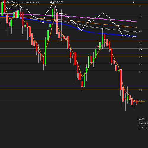Viewport: 148px width, 148px height.
Task: Click the price axis label 41
Action: tap(140, 42)
